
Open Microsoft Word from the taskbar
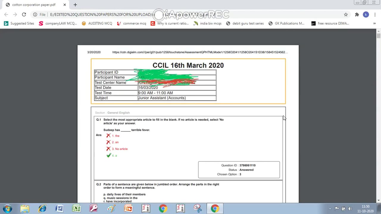pyautogui.click(x=60, y=209)
